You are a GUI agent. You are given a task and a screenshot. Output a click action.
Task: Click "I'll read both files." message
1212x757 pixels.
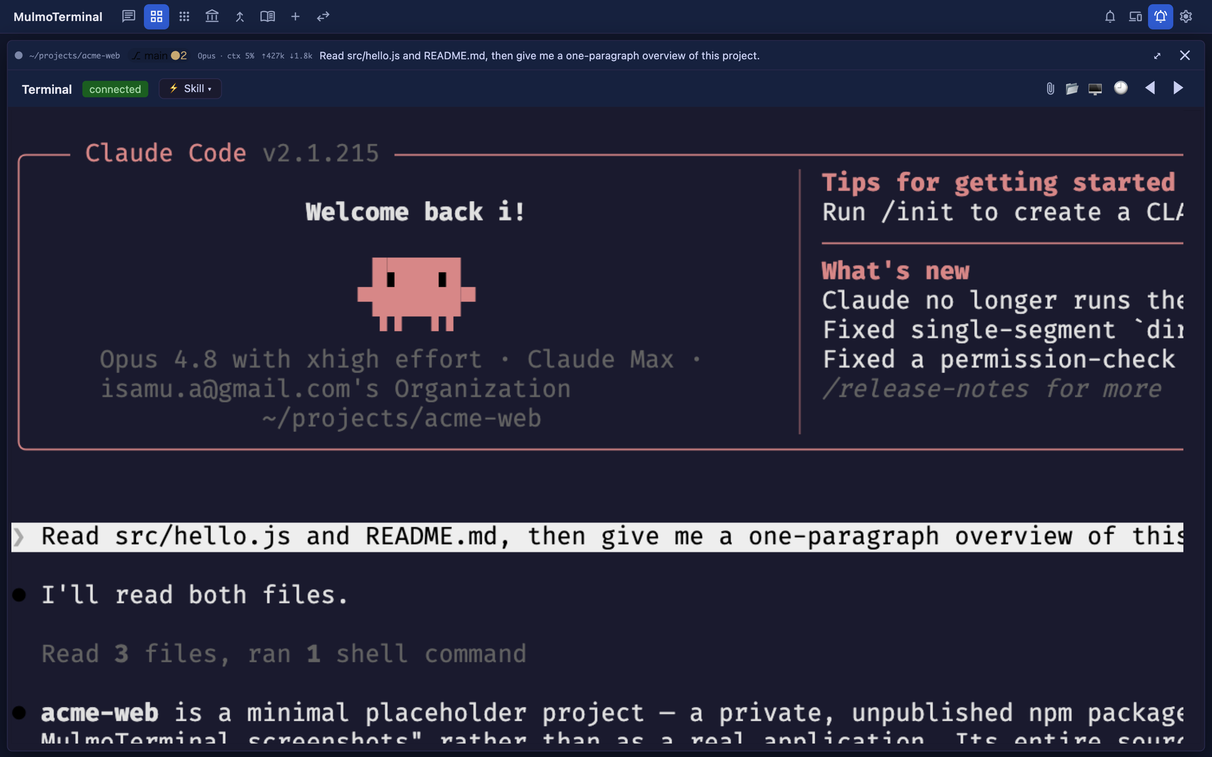tap(195, 595)
